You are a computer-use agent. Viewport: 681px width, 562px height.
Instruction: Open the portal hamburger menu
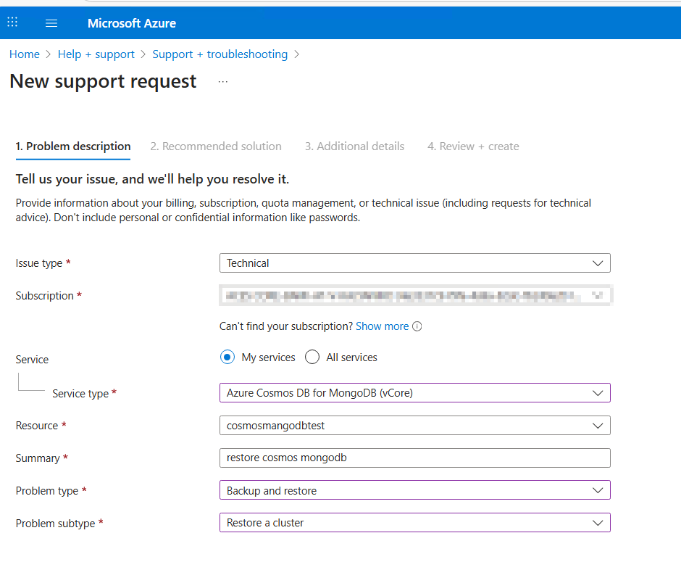point(51,22)
